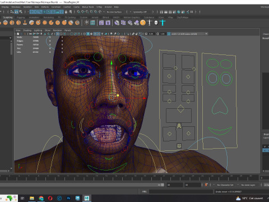This screenshot has height=202, width=269.
Task: Switch to the Rendering shelf tab
Action: 49,17
